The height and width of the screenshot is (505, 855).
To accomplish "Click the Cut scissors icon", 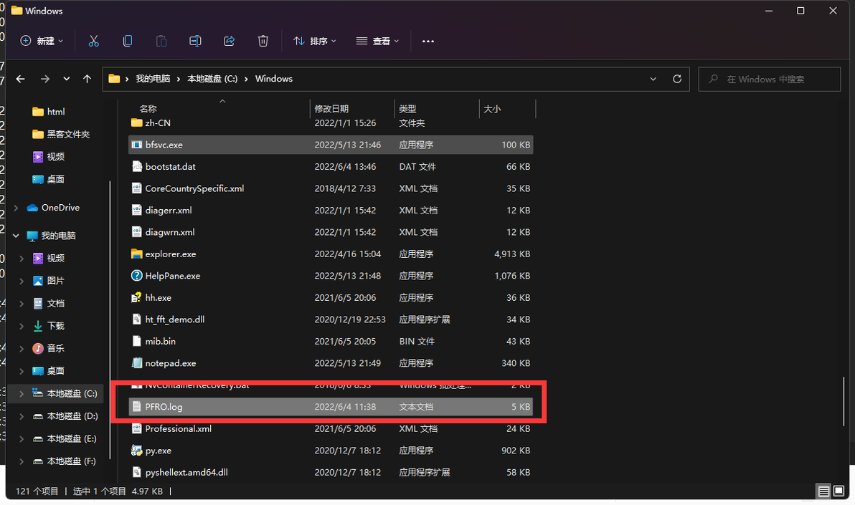I will click(94, 41).
